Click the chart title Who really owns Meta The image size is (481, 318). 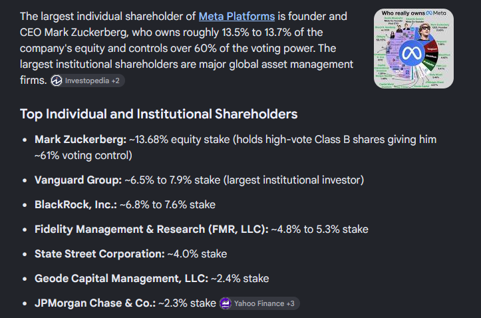(414, 13)
